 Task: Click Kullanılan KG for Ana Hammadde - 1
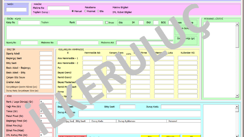[x=188, y=58]
